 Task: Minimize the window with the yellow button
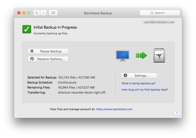pyautogui.click(x=24, y=13)
